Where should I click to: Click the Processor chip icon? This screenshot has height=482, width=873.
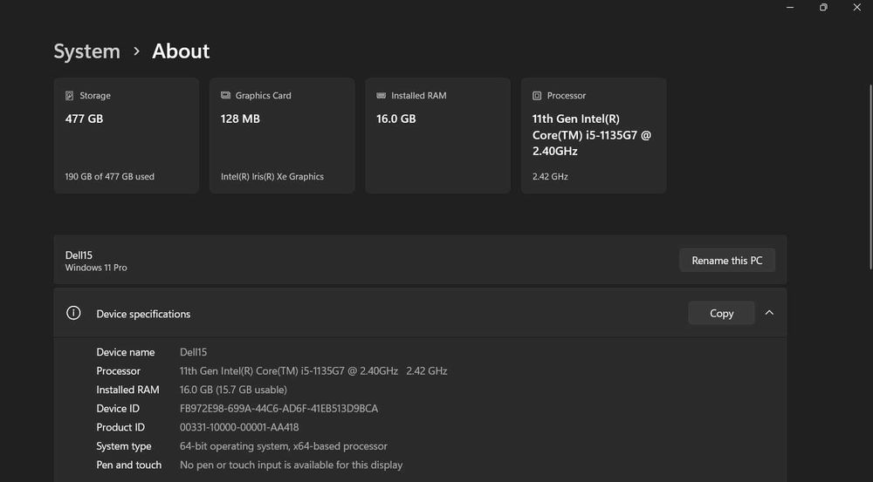(537, 96)
